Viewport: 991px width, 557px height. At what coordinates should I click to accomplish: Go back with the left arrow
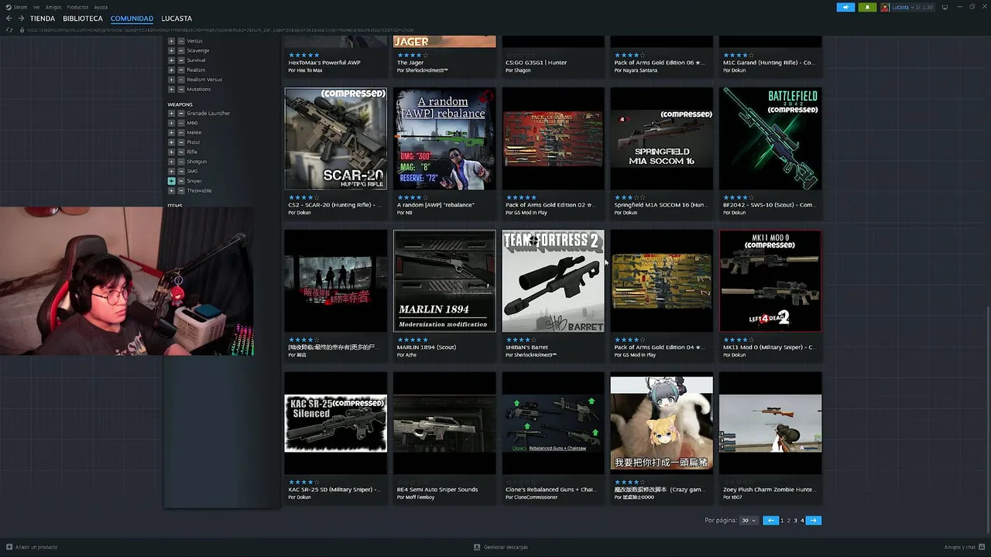click(x=9, y=19)
